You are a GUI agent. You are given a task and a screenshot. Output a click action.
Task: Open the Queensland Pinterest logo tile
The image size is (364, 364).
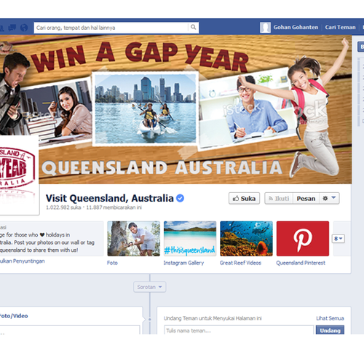point(303,238)
